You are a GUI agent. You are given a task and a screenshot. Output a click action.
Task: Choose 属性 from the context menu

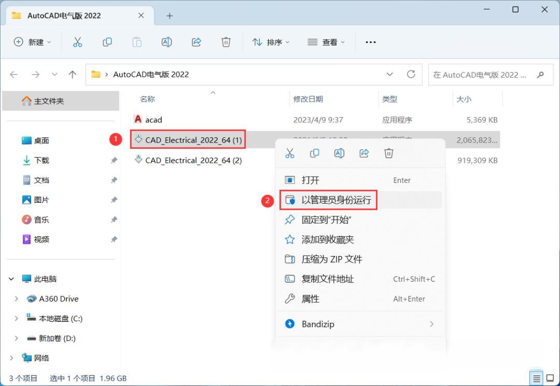(x=360, y=298)
